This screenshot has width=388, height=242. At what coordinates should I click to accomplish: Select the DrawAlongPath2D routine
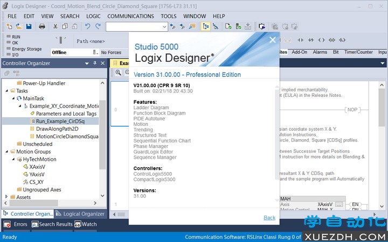tap(57, 129)
